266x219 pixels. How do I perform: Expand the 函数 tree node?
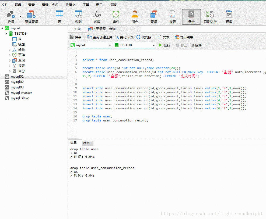tap(10, 50)
